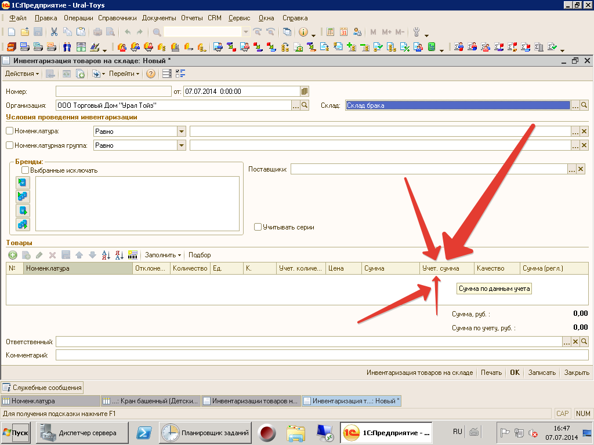Open Поставщики selection ellipsis button
The height and width of the screenshot is (445, 594).
pyautogui.click(x=571, y=169)
